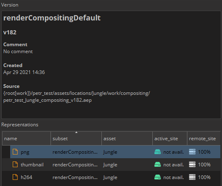Click the file icon of the h264 representation
Image resolution: width=222 pixels, height=186 pixels.
tap(15, 177)
